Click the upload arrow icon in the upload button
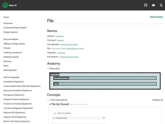This screenshot has width=165, height=124. (x=55, y=113)
